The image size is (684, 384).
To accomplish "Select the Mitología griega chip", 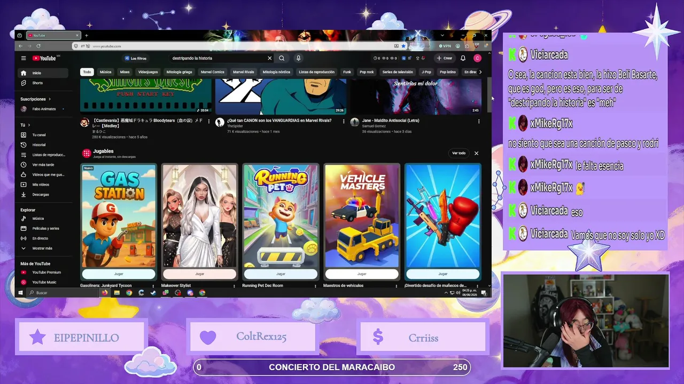I will click(x=179, y=72).
